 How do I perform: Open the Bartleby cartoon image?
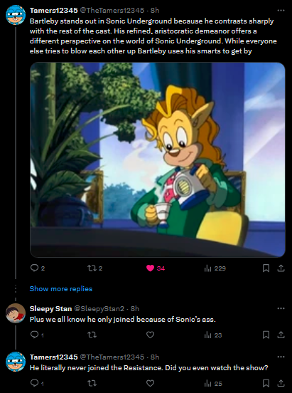pyautogui.click(x=158, y=159)
